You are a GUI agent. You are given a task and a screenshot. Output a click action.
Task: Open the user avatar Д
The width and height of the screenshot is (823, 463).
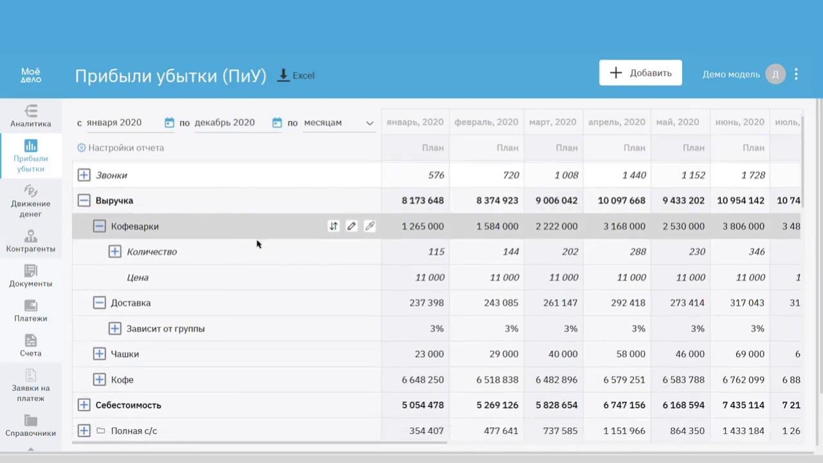point(775,74)
